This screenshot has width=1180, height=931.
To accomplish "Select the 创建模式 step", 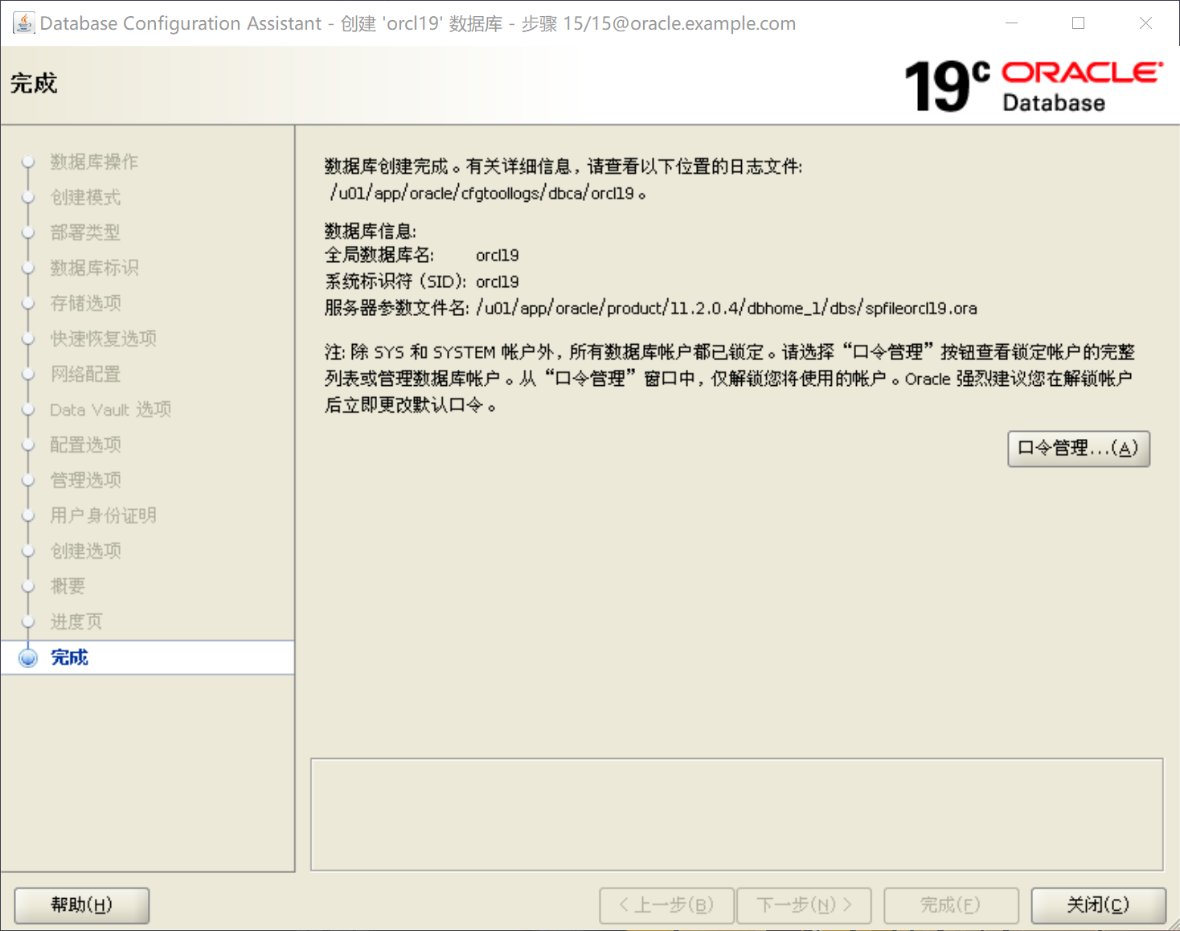I will (x=85, y=197).
